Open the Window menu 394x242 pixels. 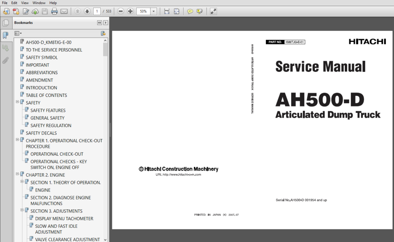click(x=39, y=3)
